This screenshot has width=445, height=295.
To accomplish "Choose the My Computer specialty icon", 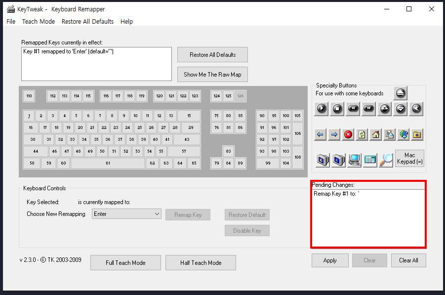I will [355, 160].
